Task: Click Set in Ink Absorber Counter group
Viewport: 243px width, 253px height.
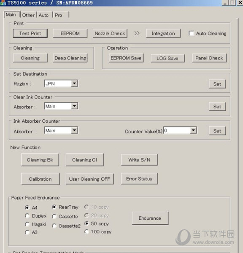Action: tap(217, 131)
